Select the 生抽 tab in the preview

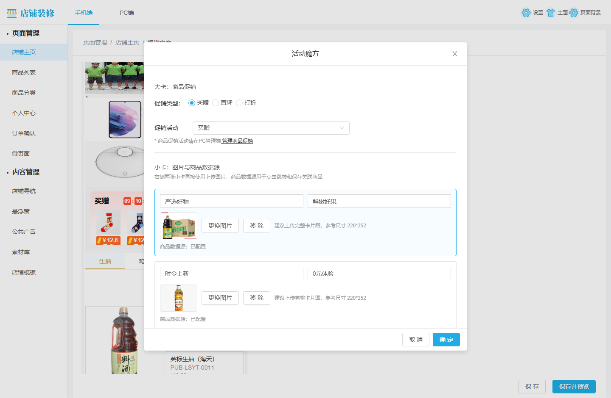[x=105, y=261]
